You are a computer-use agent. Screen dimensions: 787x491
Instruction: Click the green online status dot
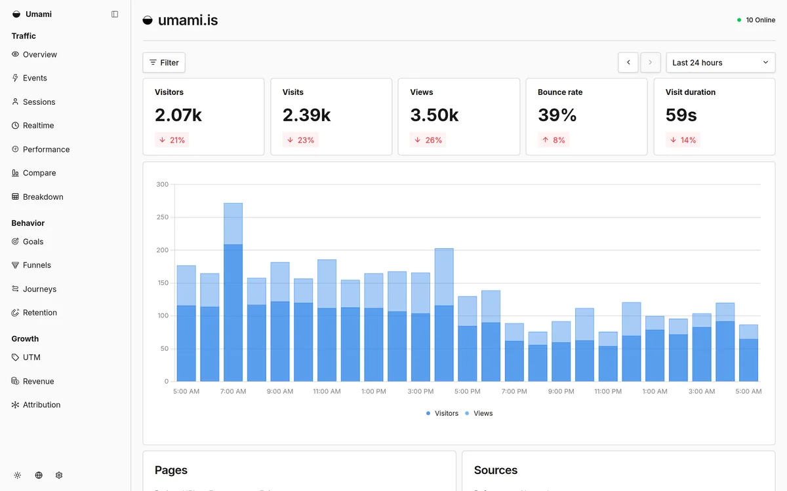[739, 20]
